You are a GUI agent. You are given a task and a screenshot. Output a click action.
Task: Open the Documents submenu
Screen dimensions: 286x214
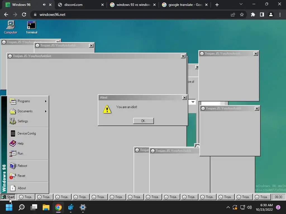[28, 111]
